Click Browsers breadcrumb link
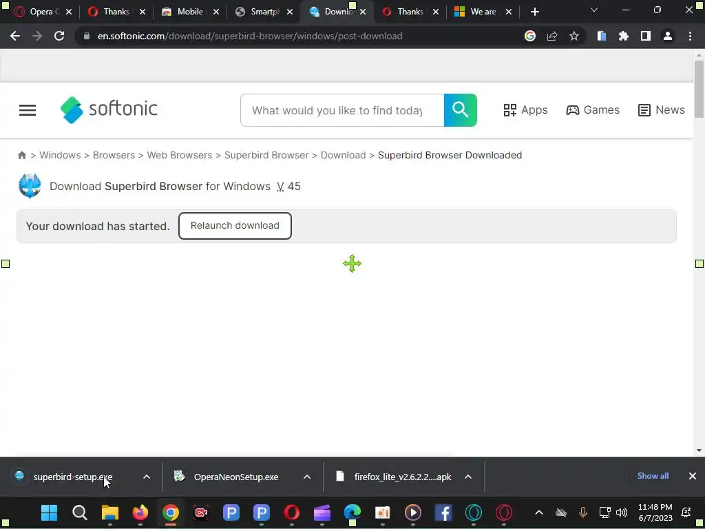 pos(114,155)
